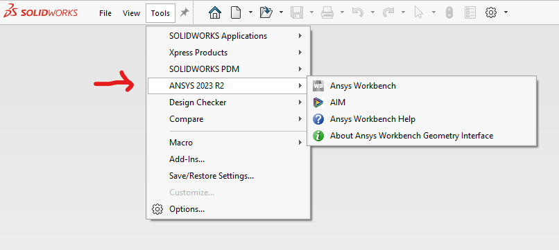Choose Add-Ins... from Tools menu
This screenshot has width=559, height=250.
coord(228,159)
